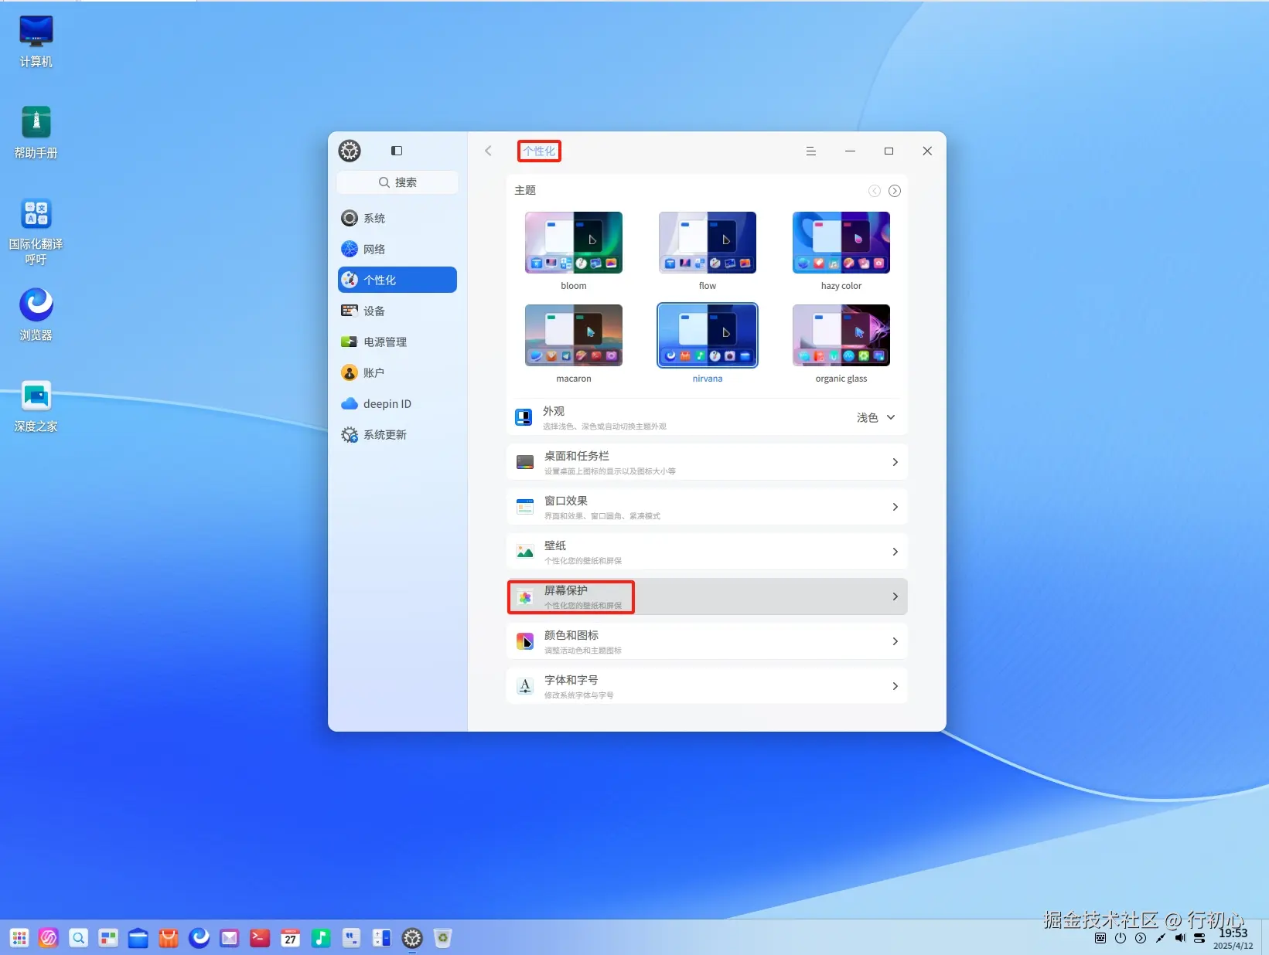Expand the 桌面和任务栏 settings row

[x=707, y=462]
